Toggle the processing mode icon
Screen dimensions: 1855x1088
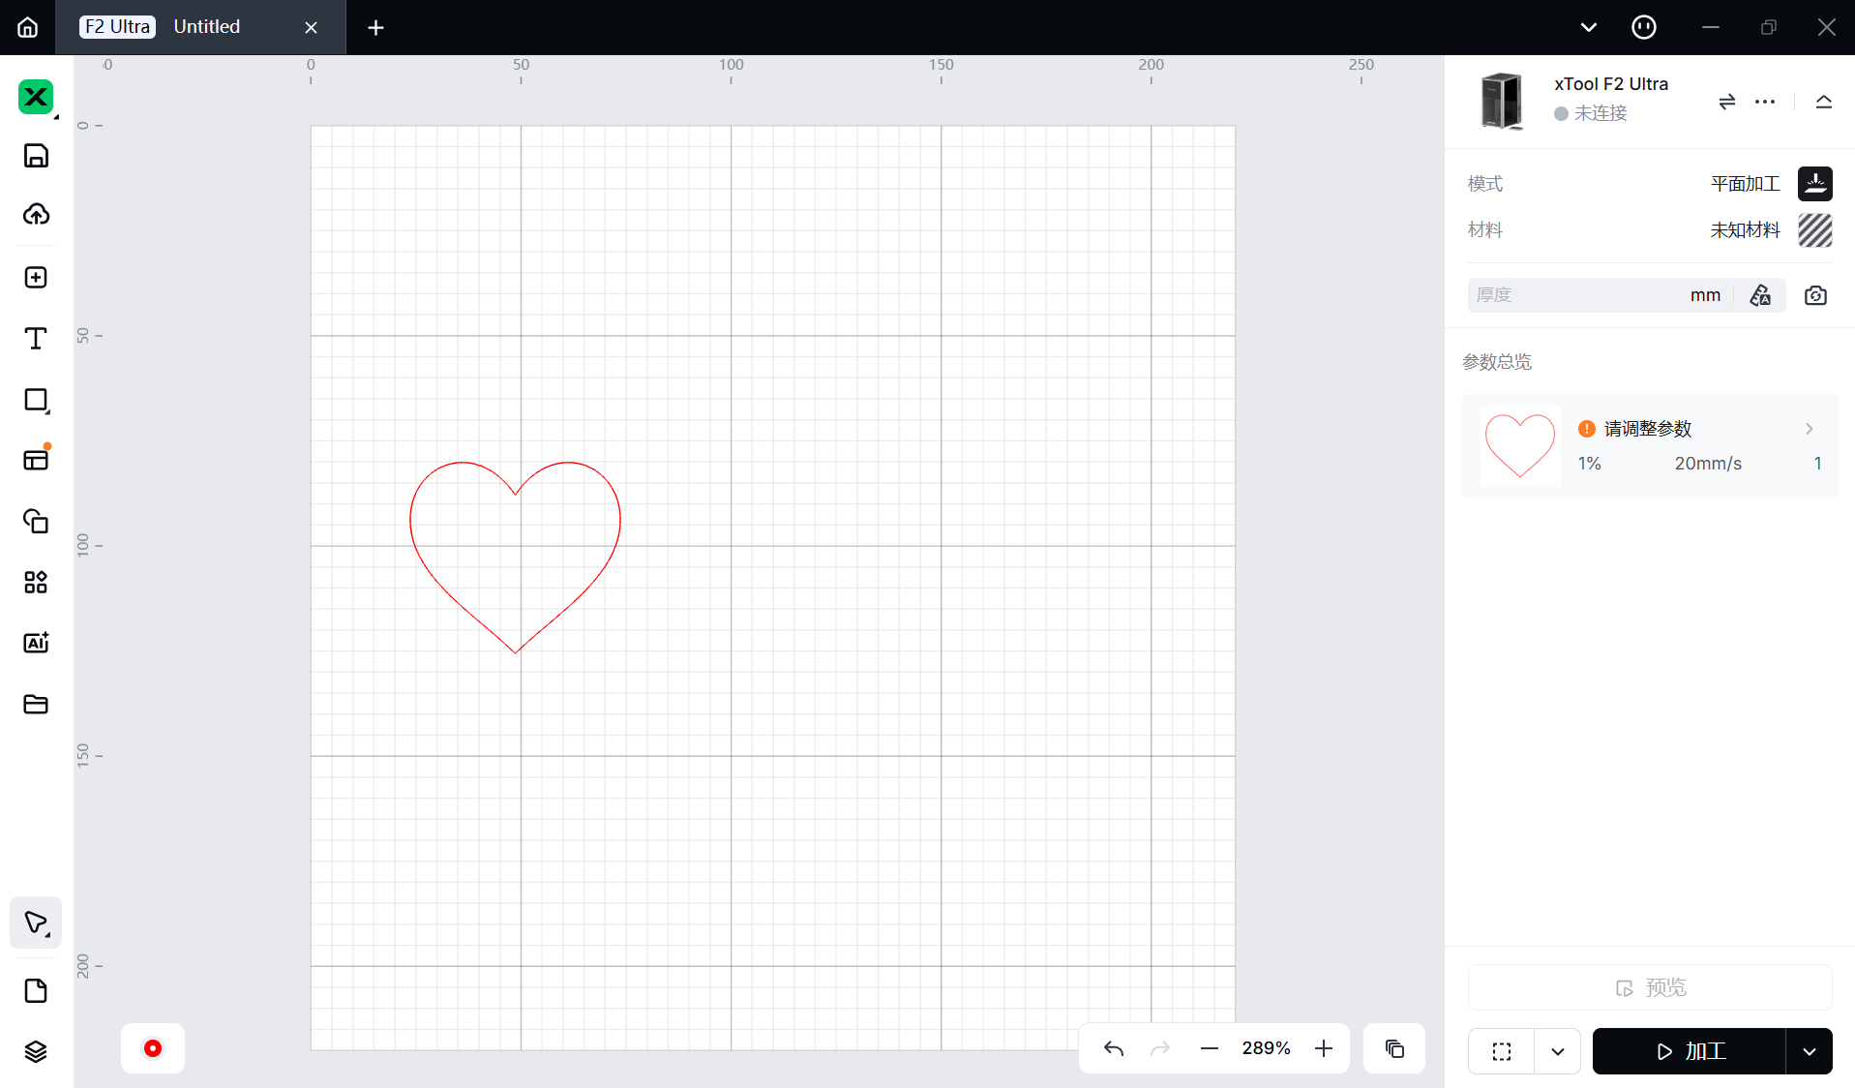pyautogui.click(x=1814, y=183)
